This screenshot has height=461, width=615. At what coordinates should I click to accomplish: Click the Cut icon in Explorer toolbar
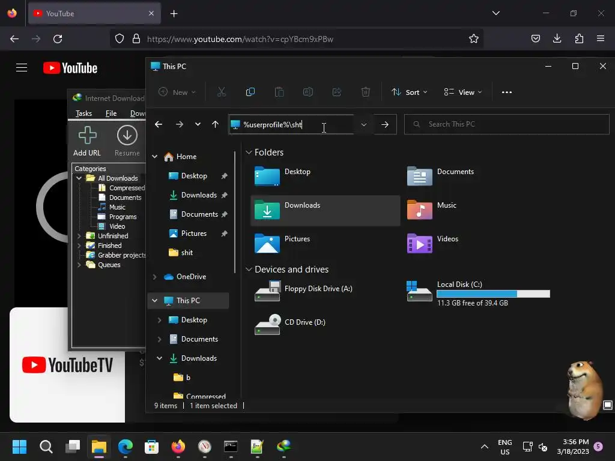pyautogui.click(x=222, y=92)
